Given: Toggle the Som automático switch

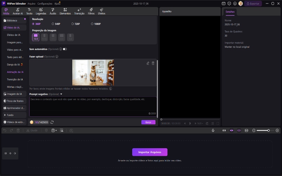Looking at the screenshot, I should pyautogui.click(x=65, y=49).
